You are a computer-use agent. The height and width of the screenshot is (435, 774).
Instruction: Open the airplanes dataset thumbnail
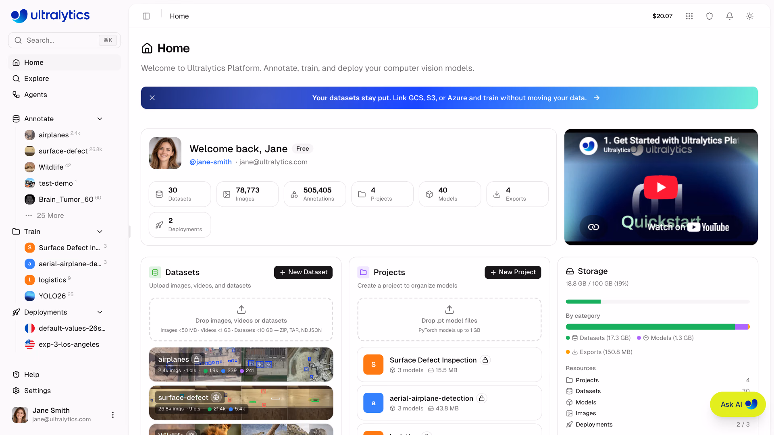point(241,365)
